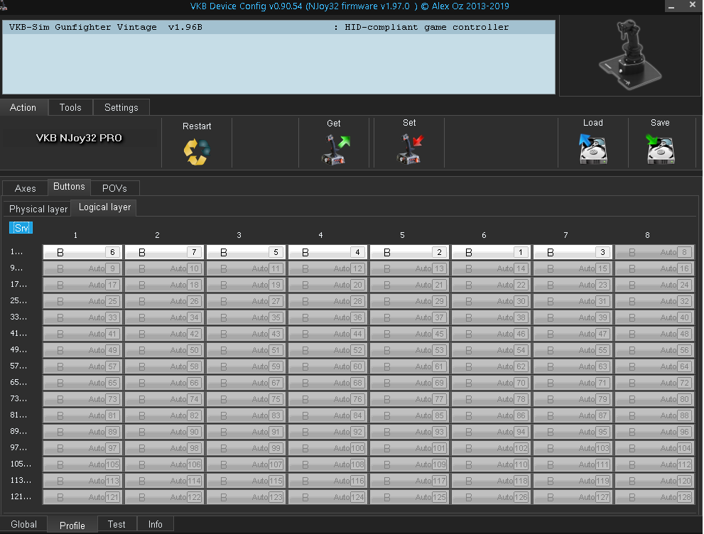Image resolution: width=704 pixels, height=534 pixels.
Task: Click the active button cell numbered 3
Action: 573,252
